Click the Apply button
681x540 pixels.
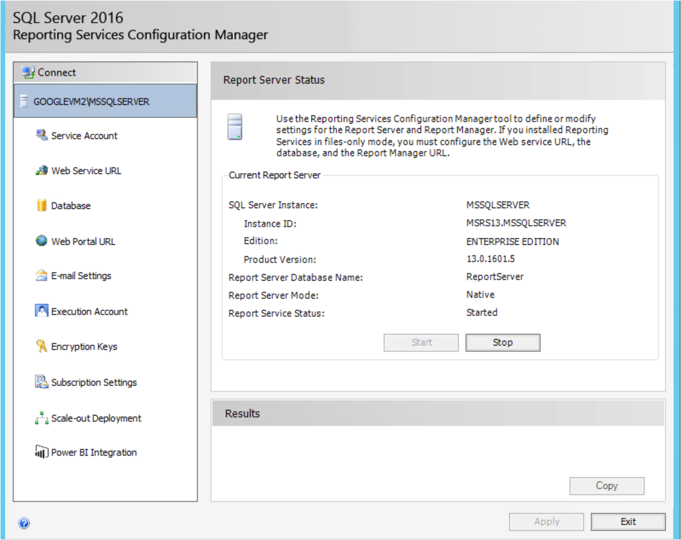tap(546, 521)
